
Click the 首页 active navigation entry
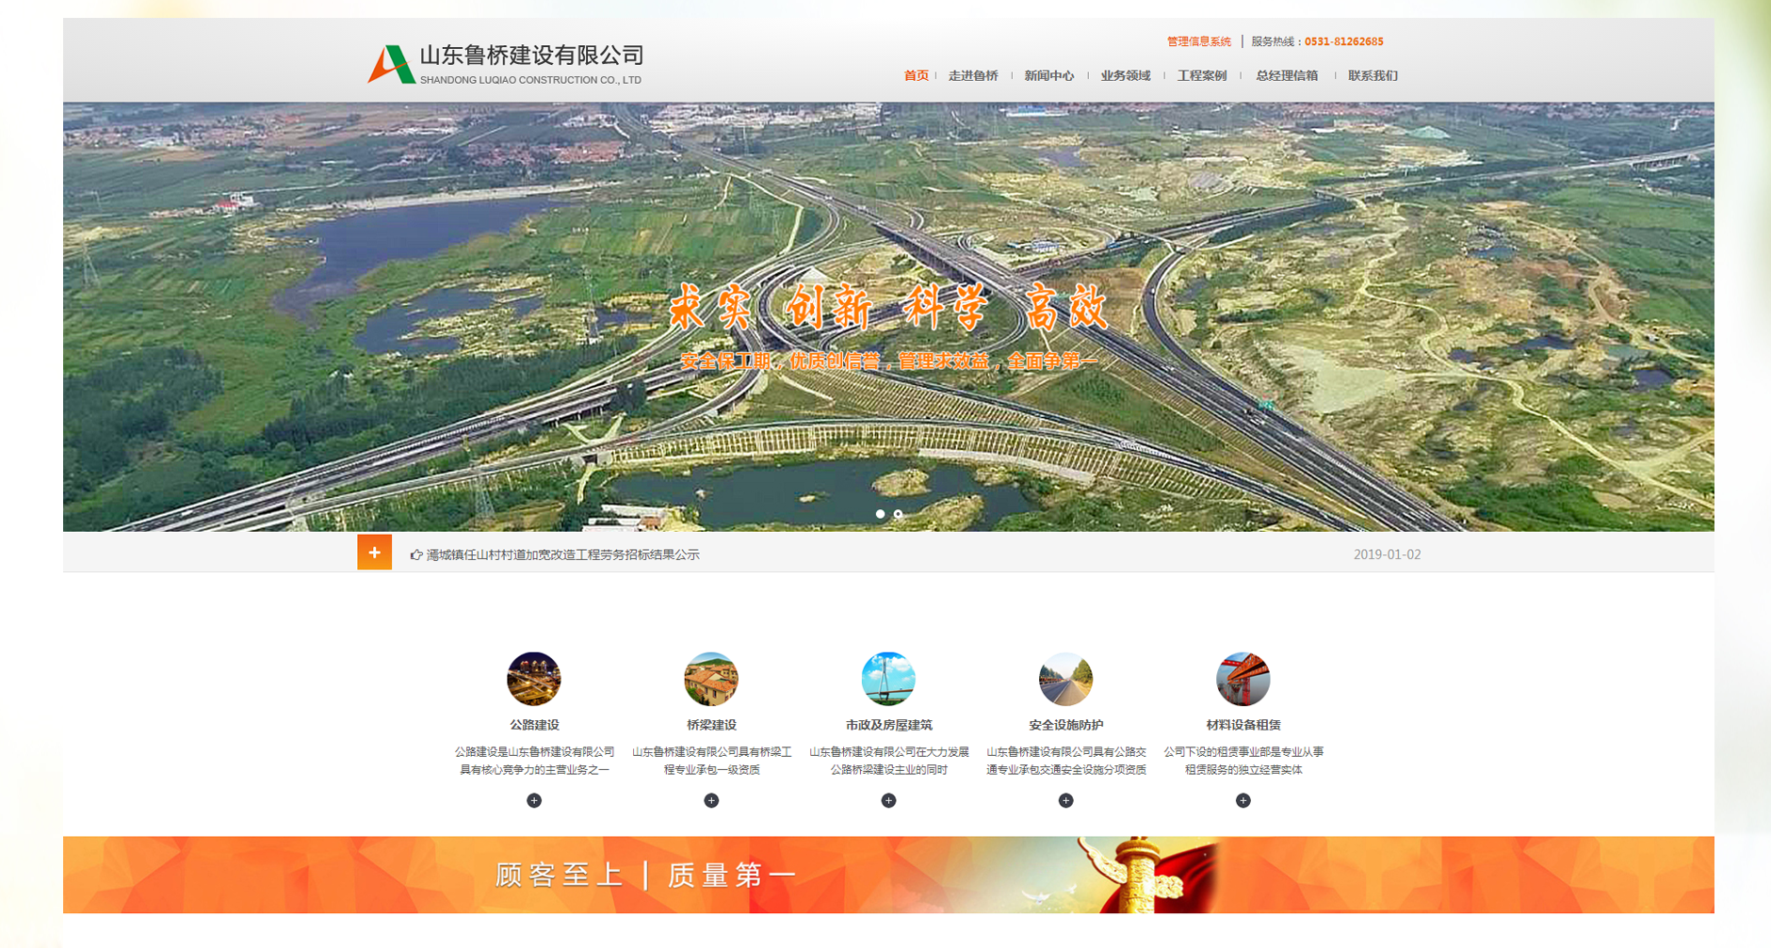click(917, 74)
